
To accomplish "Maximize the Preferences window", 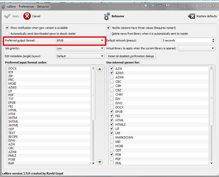I will [x=204, y=6].
